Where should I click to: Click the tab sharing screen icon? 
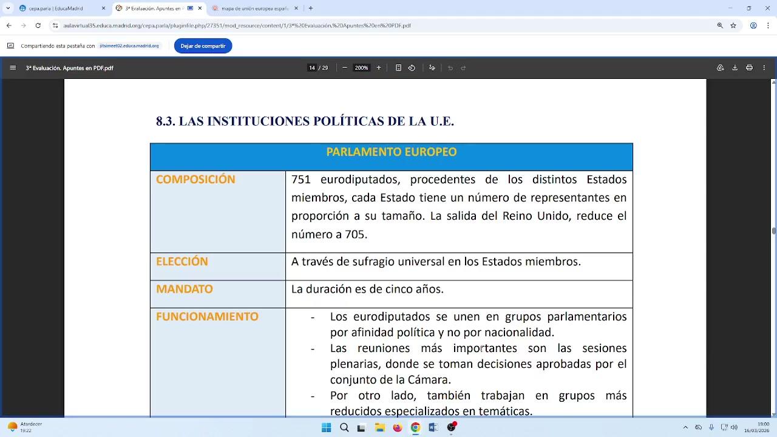pos(10,46)
